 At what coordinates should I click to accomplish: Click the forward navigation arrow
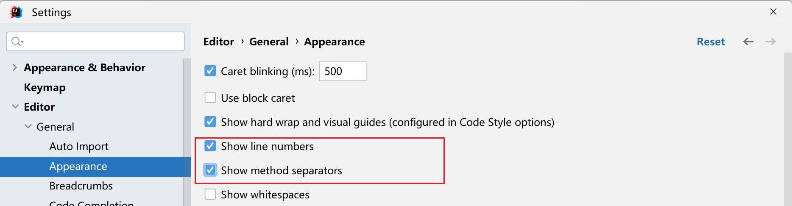coord(770,42)
